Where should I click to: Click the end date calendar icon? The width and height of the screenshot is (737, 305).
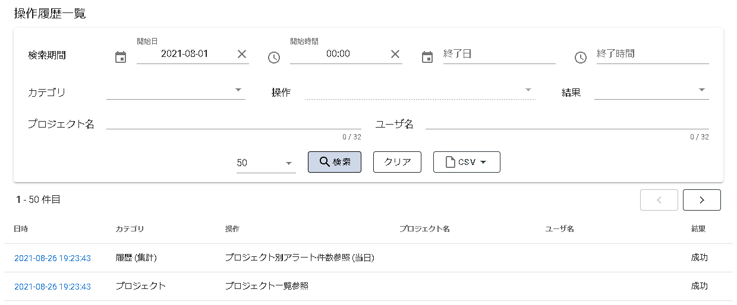point(427,58)
